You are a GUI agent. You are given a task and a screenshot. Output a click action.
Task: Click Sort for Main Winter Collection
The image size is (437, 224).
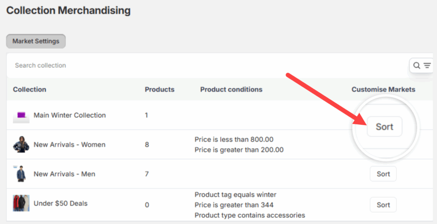(x=384, y=127)
